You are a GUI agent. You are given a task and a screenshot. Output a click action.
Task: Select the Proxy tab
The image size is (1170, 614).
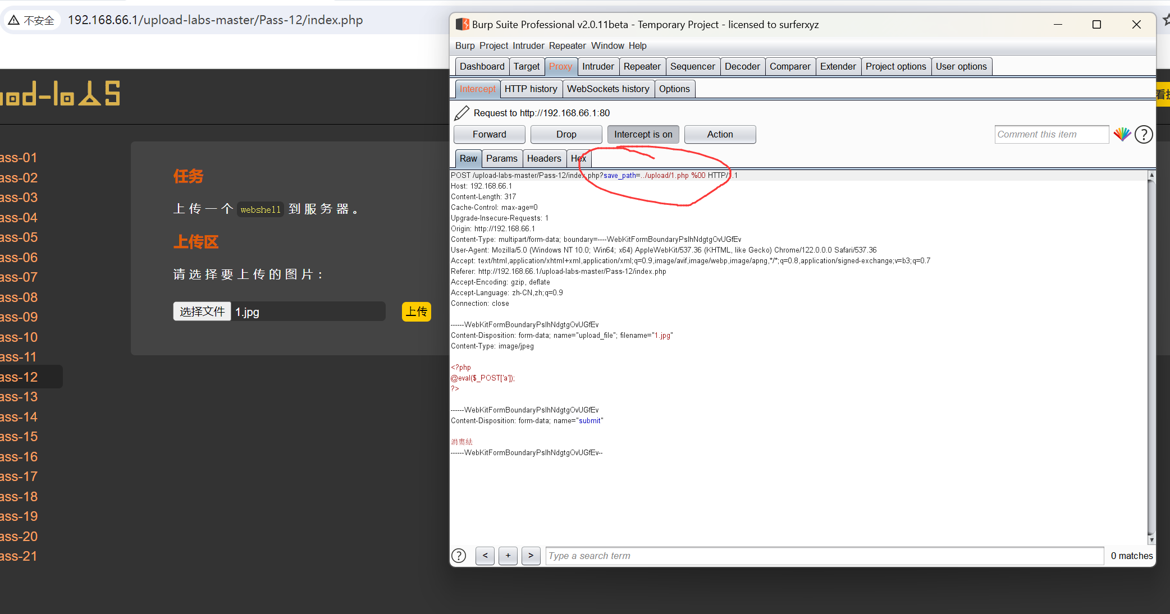[561, 67]
